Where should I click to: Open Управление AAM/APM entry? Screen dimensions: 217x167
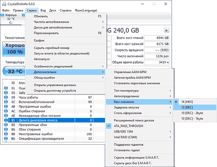point(139,72)
